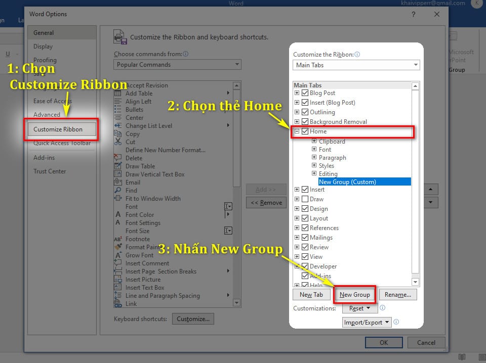Uncheck the Home tab checkbox
Screen dimensions: 486x363
point(305,131)
